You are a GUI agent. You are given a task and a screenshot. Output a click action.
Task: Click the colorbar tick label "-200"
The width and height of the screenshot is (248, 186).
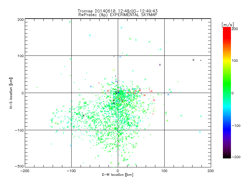[236, 157]
